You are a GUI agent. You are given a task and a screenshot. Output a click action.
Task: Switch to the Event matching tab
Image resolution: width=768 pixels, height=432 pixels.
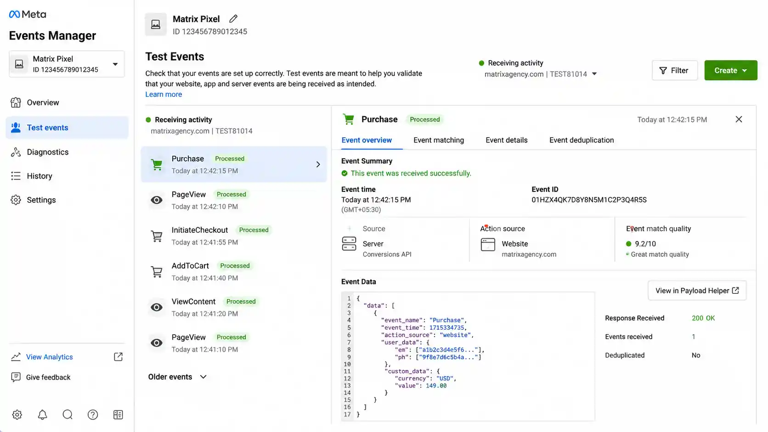[x=439, y=140]
